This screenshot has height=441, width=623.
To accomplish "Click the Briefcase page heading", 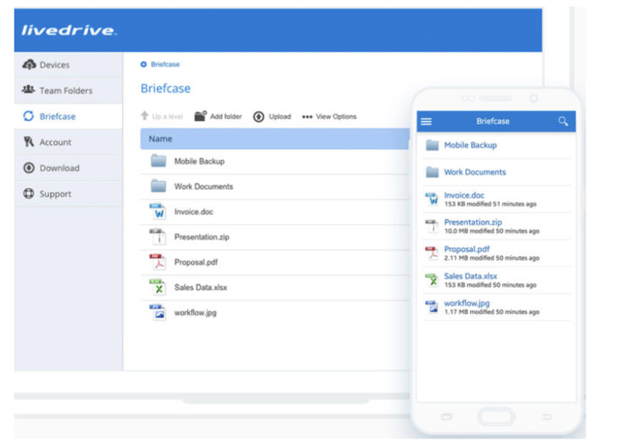I will pos(165,88).
